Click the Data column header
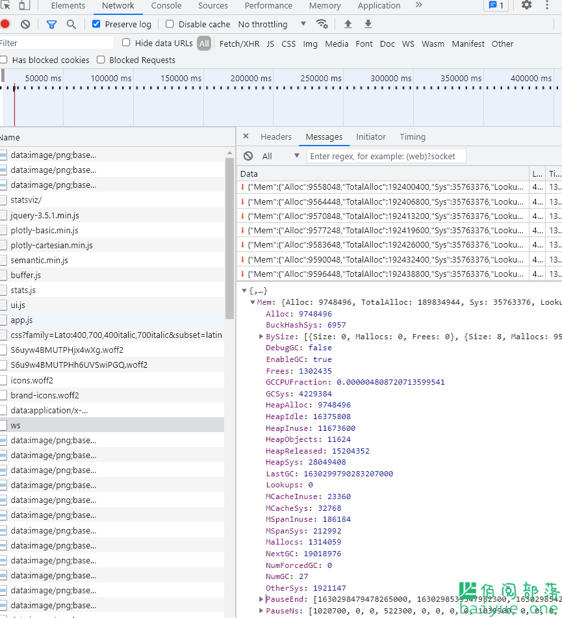562x618 pixels. (383, 174)
